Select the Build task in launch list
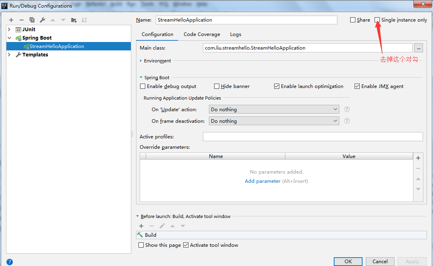This screenshot has width=433, height=266. click(281, 235)
